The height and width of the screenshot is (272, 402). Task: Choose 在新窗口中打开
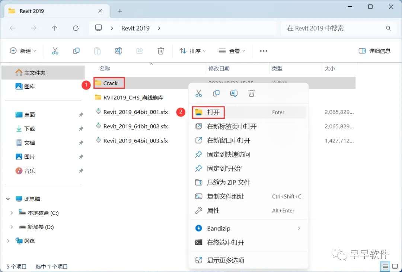pyautogui.click(x=249, y=140)
